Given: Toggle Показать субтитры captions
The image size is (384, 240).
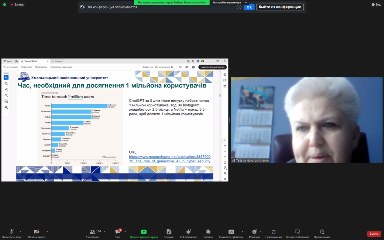Looking at the screenshot, I should click(231, 232).
